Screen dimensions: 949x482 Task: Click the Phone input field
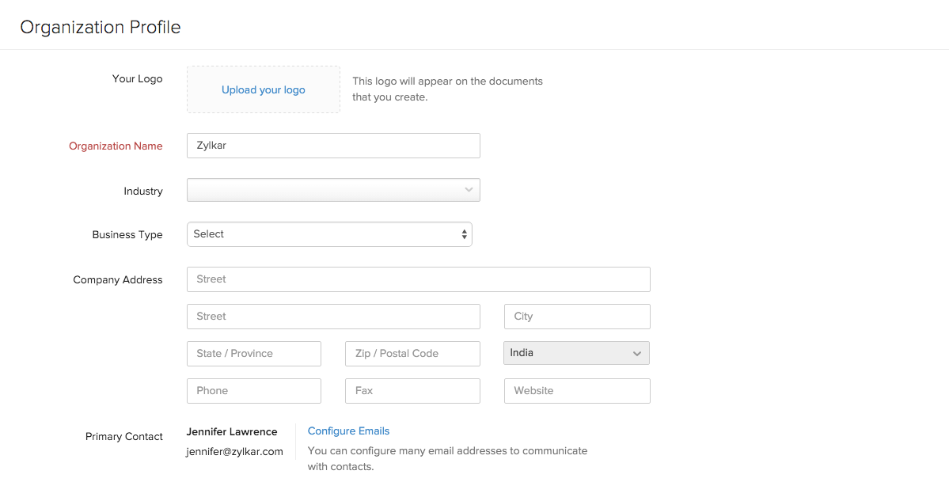(254, 391)
